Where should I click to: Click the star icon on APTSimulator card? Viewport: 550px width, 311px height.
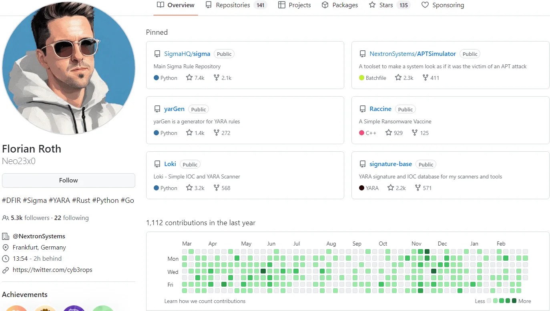[398, 78]
